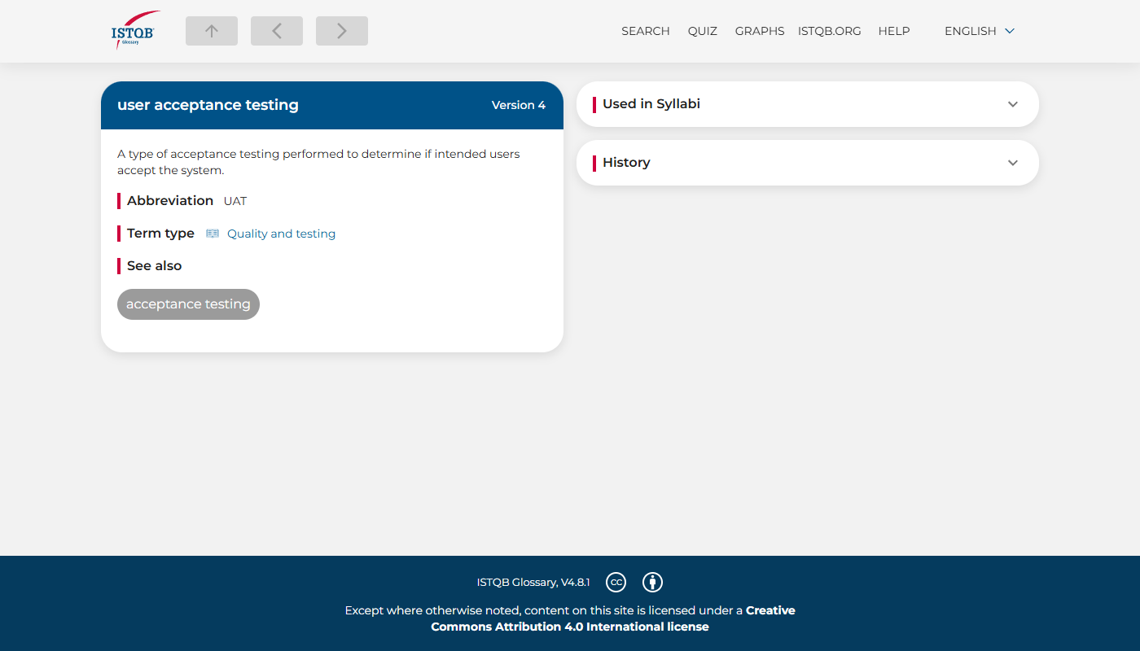
Task: Click the See also label
Action: (x=154, y=266)
